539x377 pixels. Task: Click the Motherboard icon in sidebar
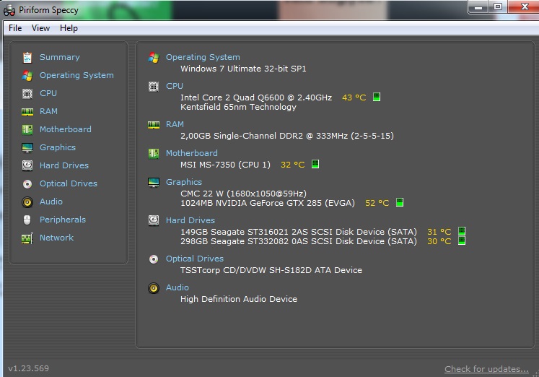point(27,130)
